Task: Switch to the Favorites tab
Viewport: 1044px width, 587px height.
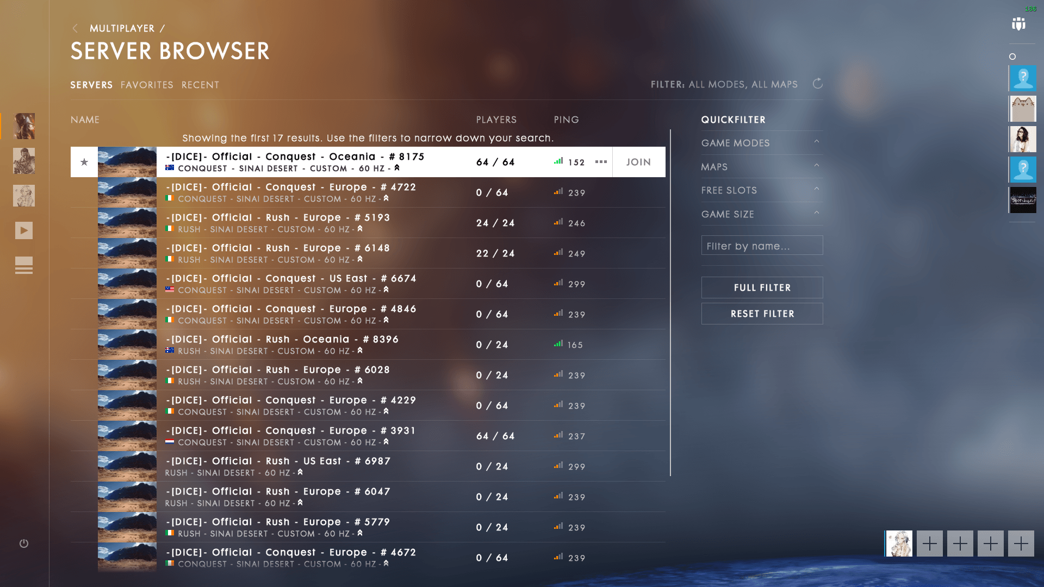Action: 147,85
